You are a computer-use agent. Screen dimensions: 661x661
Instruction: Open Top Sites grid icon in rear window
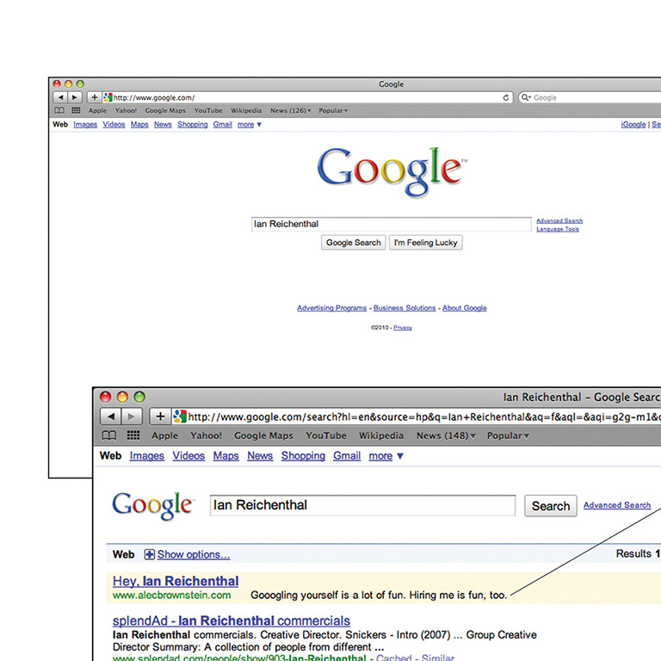pos(76,110)
